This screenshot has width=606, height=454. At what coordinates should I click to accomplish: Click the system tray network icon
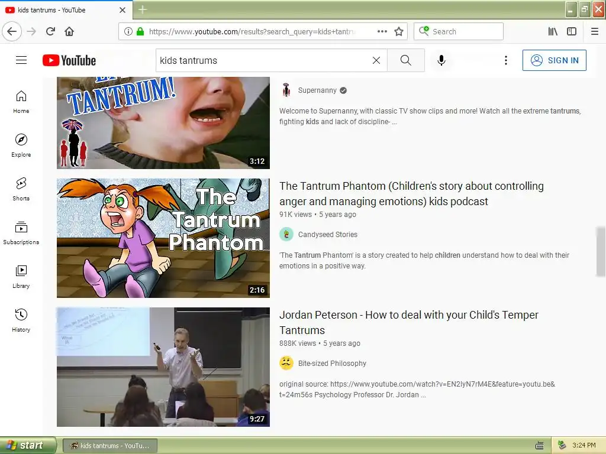tap(562, 445)
